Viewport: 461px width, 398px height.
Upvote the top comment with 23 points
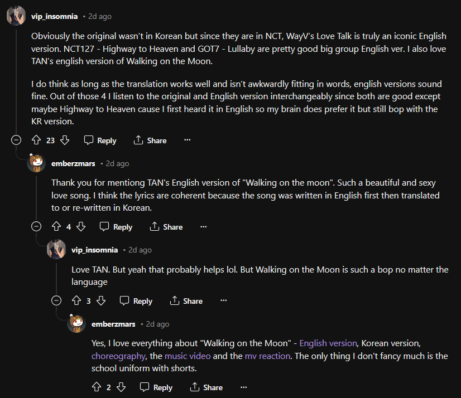(x=36, y=140)
